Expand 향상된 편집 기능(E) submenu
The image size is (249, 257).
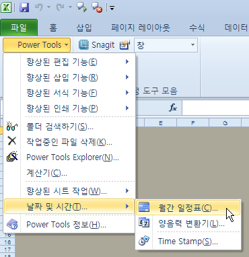tap(69, 62)
